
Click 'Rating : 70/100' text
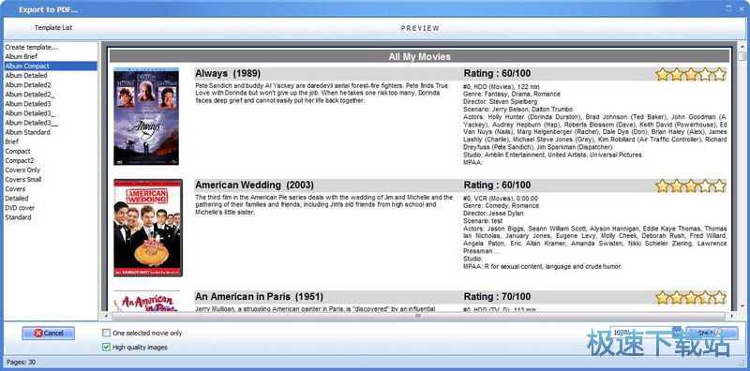click(497, 297)
